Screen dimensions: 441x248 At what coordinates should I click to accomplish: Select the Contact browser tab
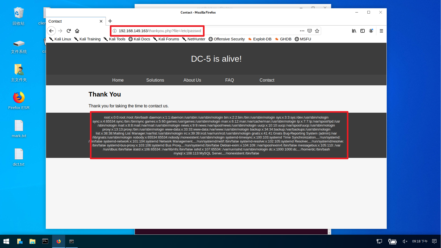76,21
